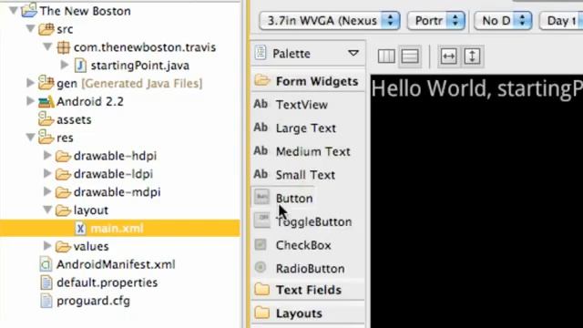The height and width of the screenshot is (328, 583).
Task: Click the Small Text Ab icon
Action: coord(261,174)
